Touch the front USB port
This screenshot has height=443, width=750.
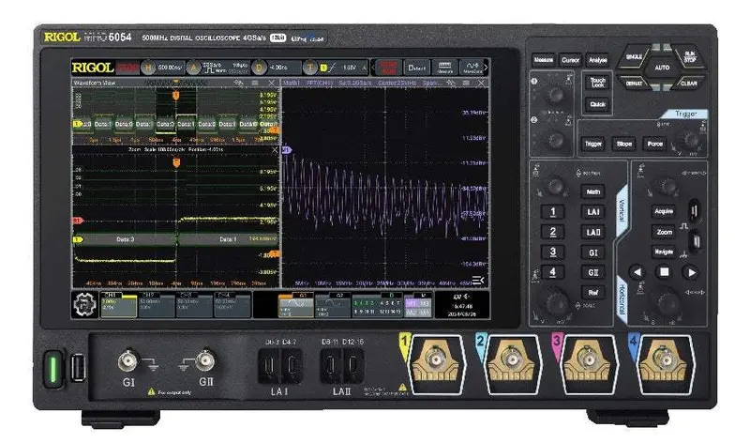[x=77, y=368]
